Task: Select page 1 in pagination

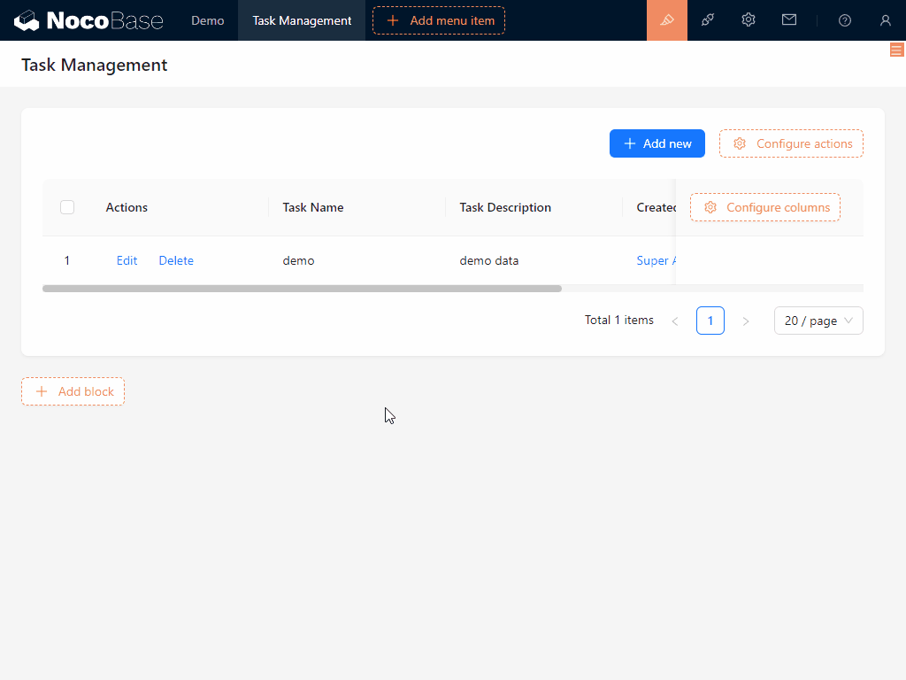Action: point(710,321)
